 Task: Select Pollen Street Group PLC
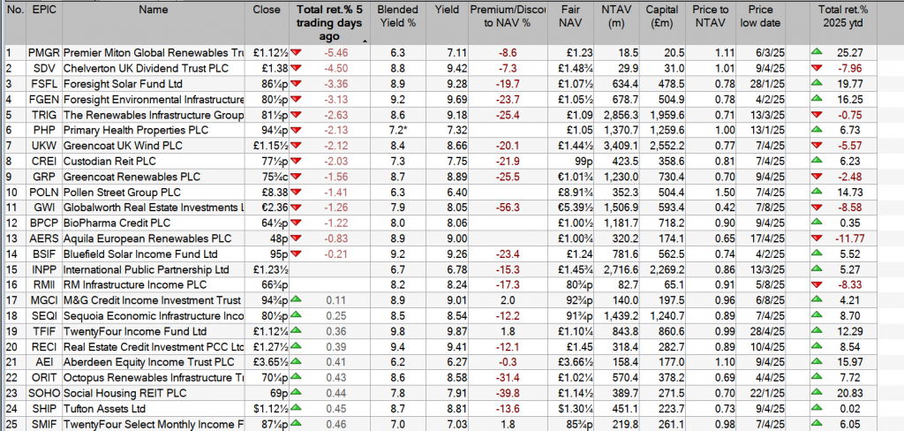pyautogui.click(x=122, y=193)
